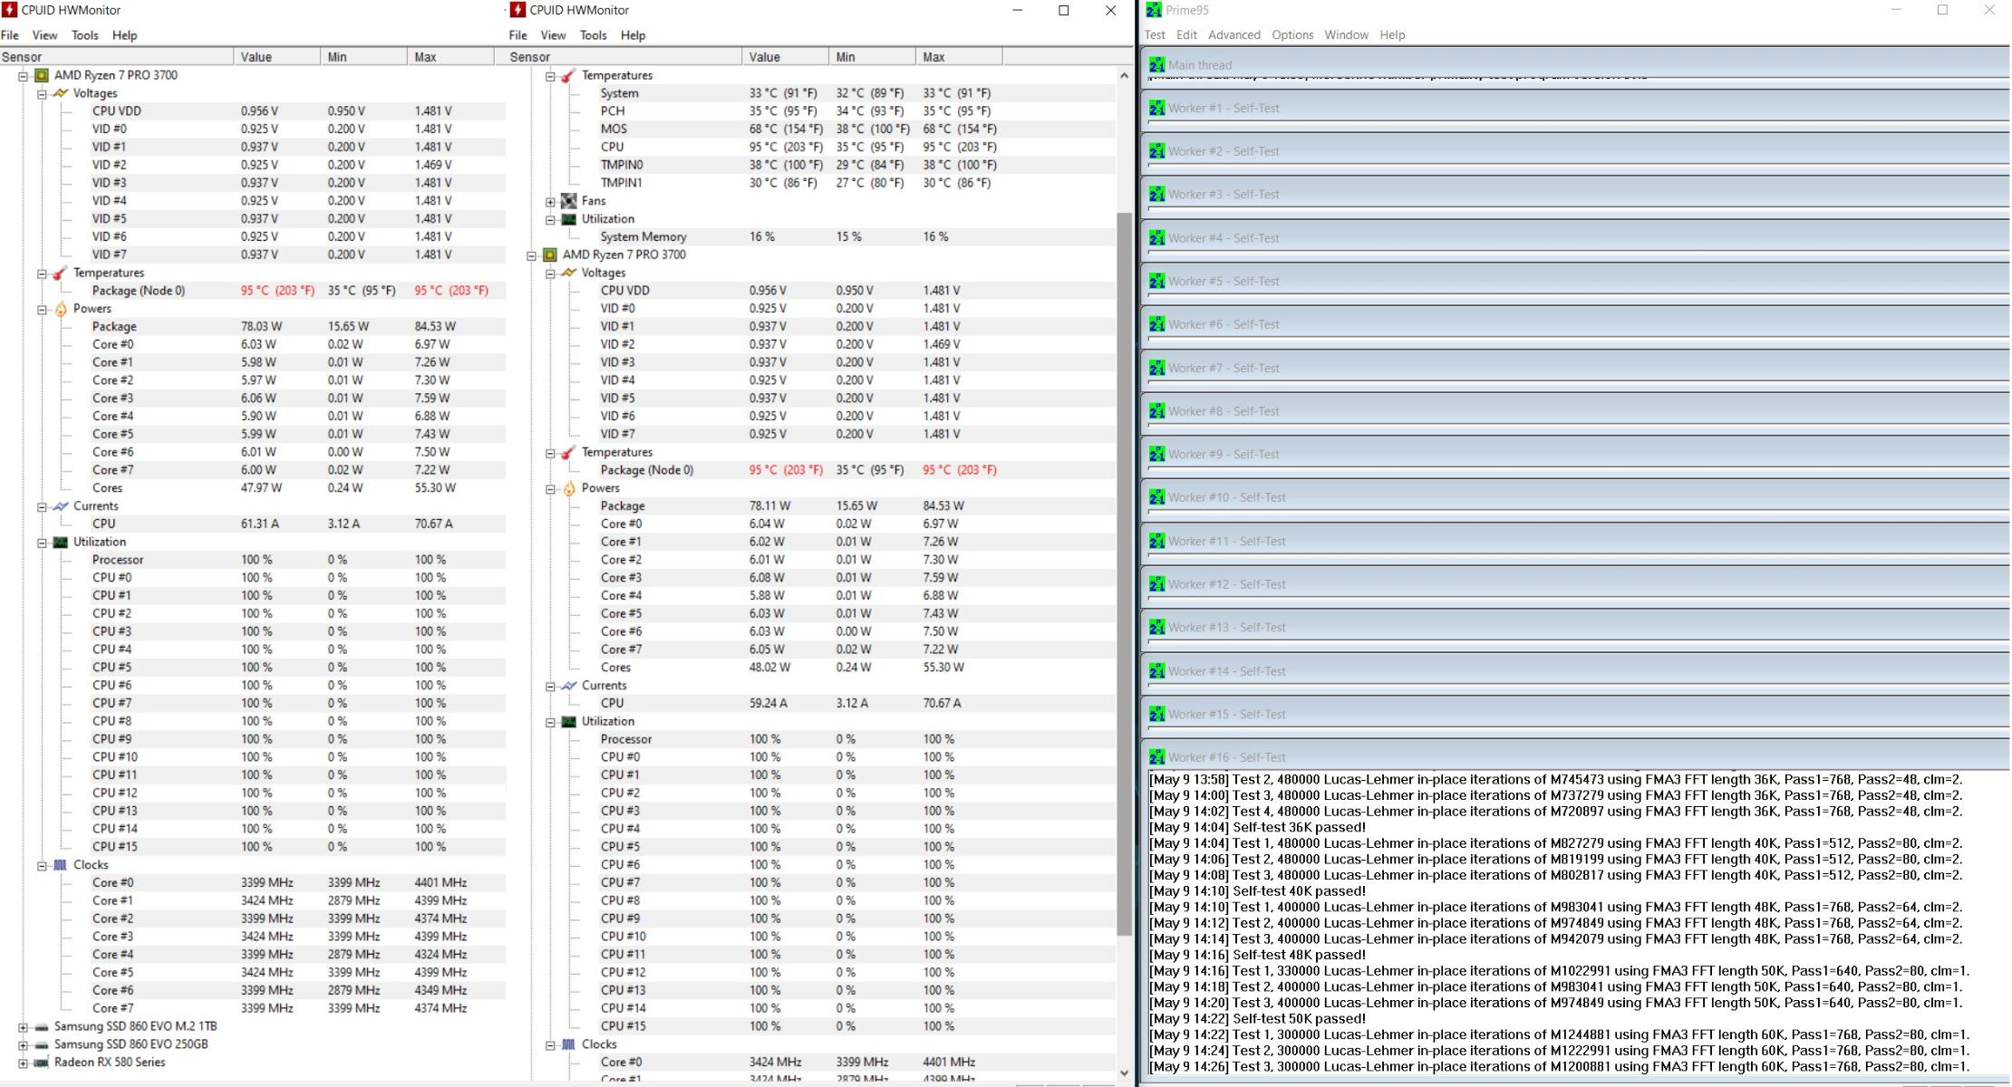Viewport: 2012px width, 1087px height.
Task: Open Prime95 Options menu
Action: tap(1291, 35)
